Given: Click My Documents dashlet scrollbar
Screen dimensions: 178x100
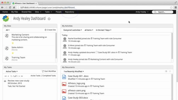Looking at the screenshot, I should (x=172, y=87).
